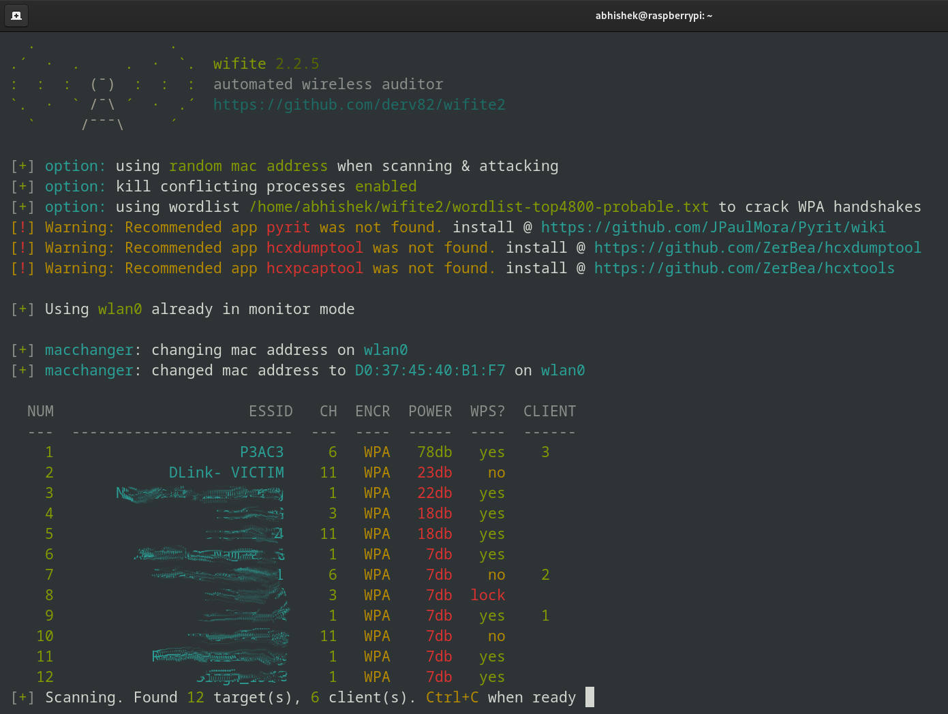Viewport: 948px width, 714px height.
Task: Open a new terminal tab
Action: coord(16,15)
